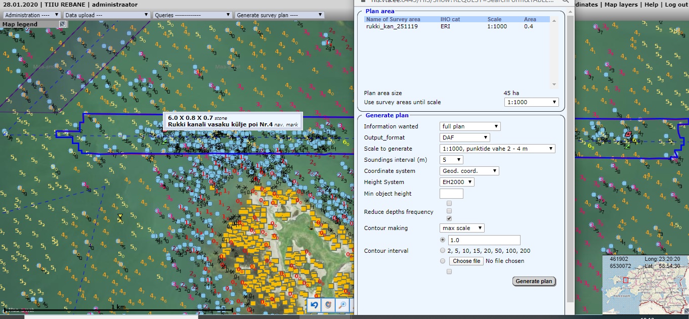Click Choose file button
The height and width of the screenshot is (319, 689).
[466, 261]
